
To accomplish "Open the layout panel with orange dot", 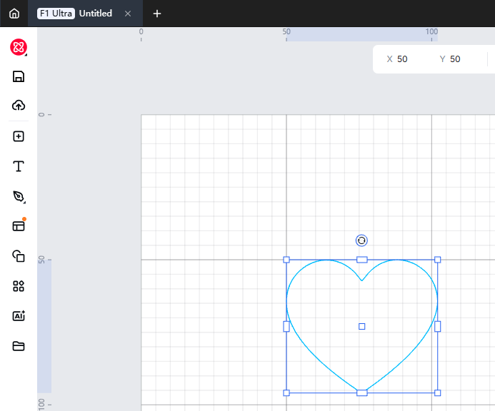I will (19, 226).
